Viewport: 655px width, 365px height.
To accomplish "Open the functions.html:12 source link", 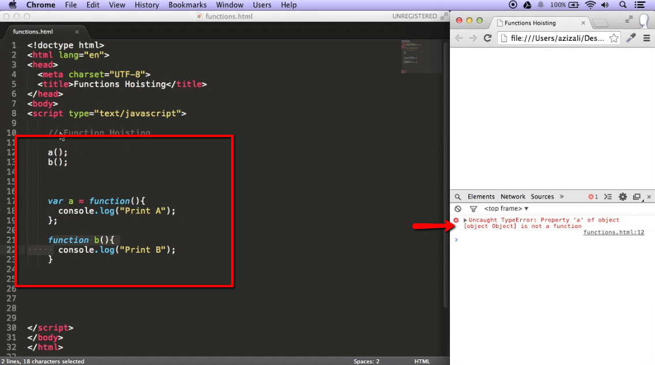I will [x=614, y=232].
